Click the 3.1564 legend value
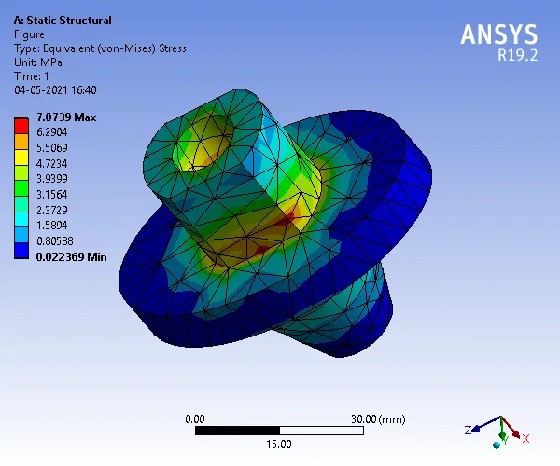Screen dimensions: 560x466 [x=51, y=194]
